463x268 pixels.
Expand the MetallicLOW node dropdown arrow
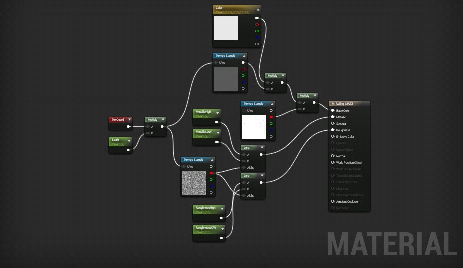click(x=218, y=133)
